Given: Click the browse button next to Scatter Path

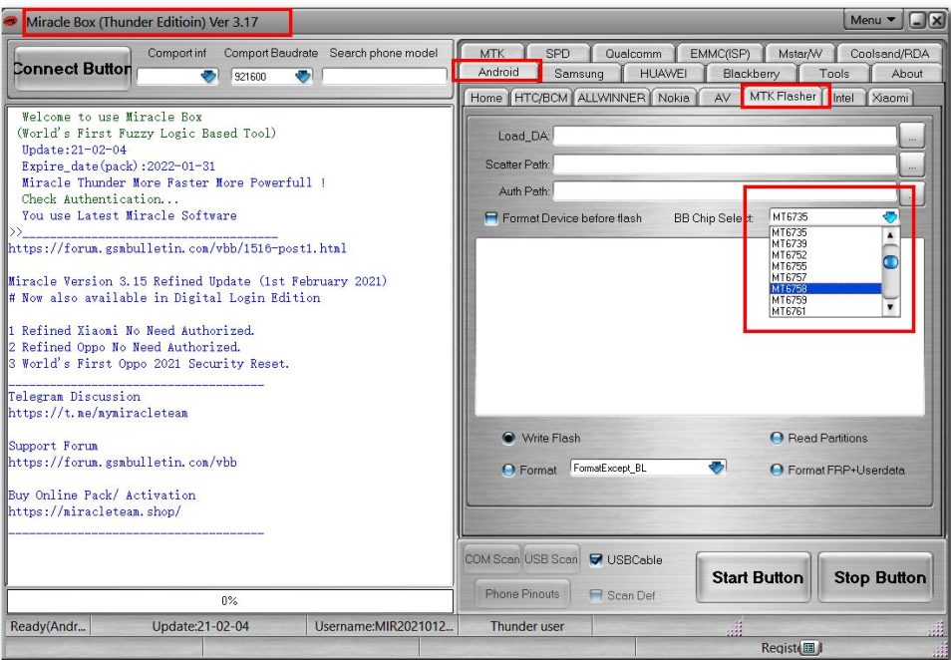Looking at the screenshot, I should [911, 165].
